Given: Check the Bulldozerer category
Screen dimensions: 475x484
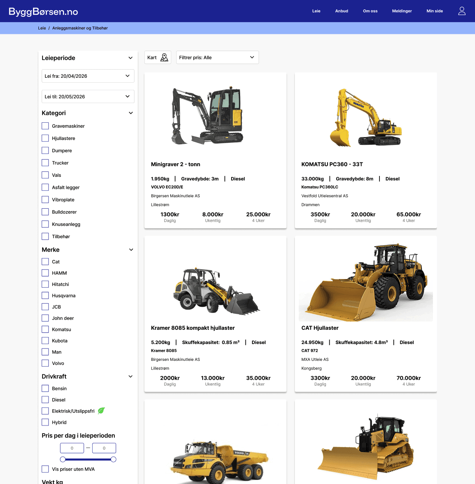Looking at the screenshot, I should pyautogui.click(x=45, y=212).
